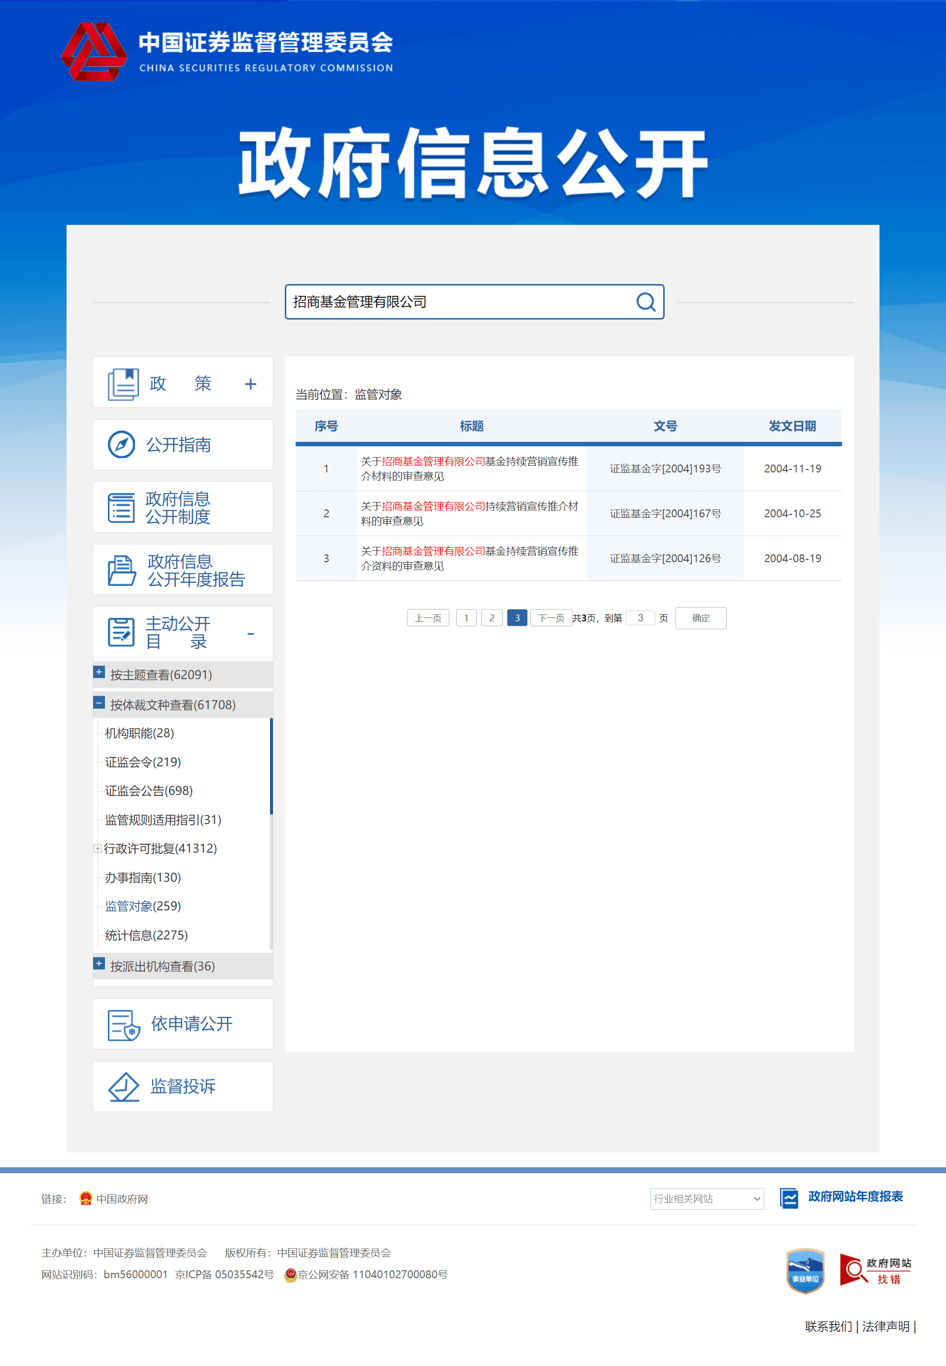Open 监督投诉 menu item
The image size is (946, 1366).
click(x=183, y=1086)
